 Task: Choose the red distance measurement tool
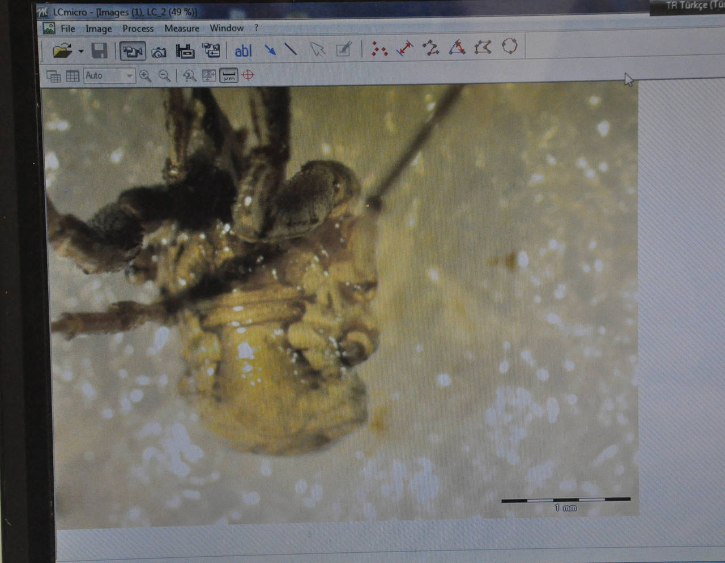[404, 49]
